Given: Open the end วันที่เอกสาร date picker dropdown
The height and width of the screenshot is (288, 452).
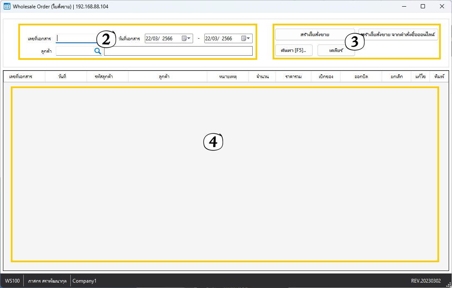Looking at the screenshot, I should click(246, 39).
